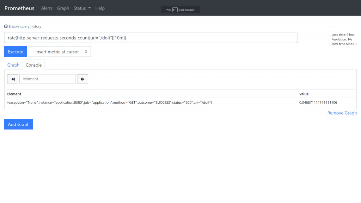This screenshot has width=361, height=203.
Task: Open Alerts page from top navigation
Action: pos(47,8)
